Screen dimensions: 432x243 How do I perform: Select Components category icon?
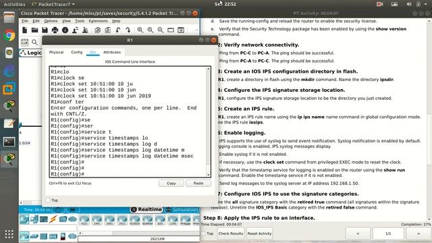click(44, 219)
